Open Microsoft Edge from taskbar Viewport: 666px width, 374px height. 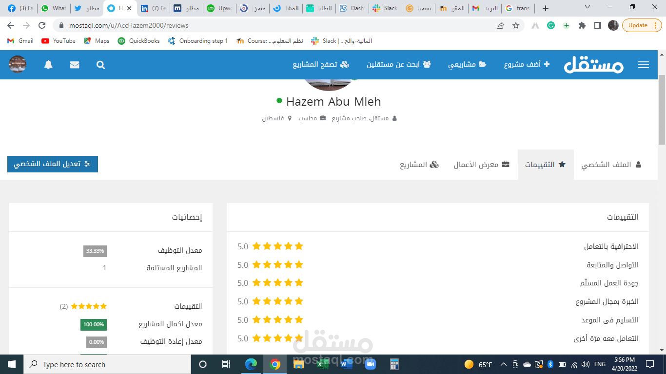[251, 364]
